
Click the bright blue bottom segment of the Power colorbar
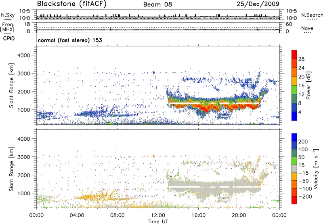[x=294, y=116]
